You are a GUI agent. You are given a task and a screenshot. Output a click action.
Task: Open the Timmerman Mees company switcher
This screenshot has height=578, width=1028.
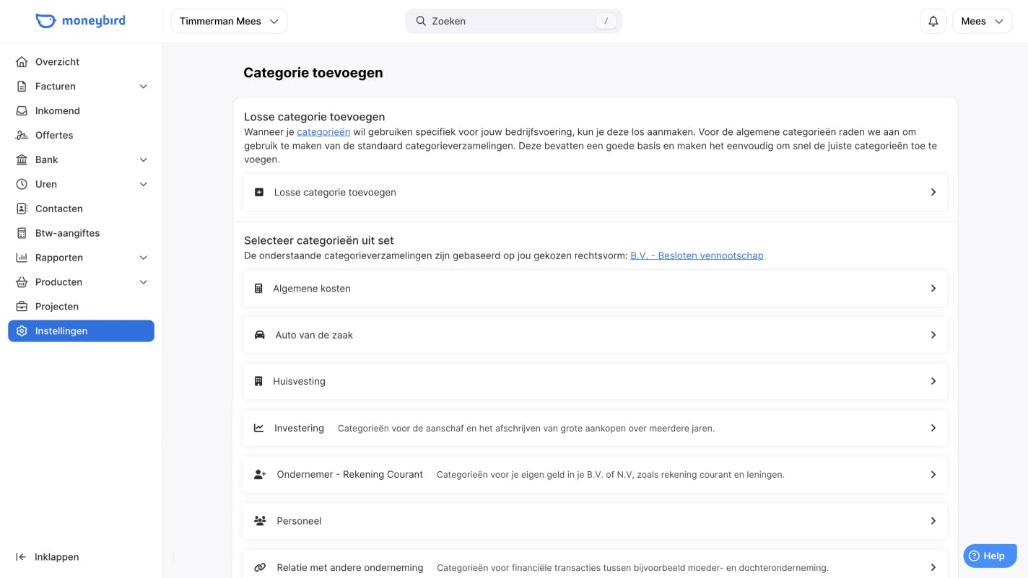click(228, 21)
